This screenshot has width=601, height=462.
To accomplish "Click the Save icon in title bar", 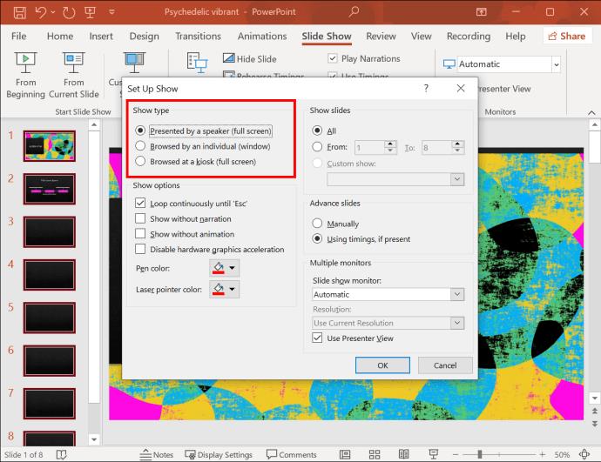I will pyautogui.click(x=19, y=12).
